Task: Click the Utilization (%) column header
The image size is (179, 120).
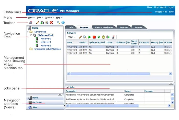Action: click(124, 42)
